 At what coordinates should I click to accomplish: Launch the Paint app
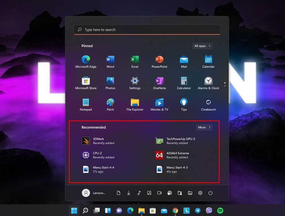click(110, 102)
